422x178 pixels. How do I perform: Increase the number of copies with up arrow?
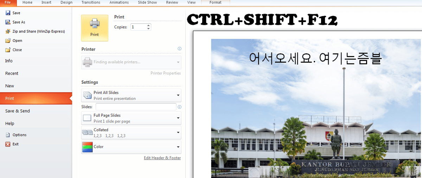pos(148,25)
